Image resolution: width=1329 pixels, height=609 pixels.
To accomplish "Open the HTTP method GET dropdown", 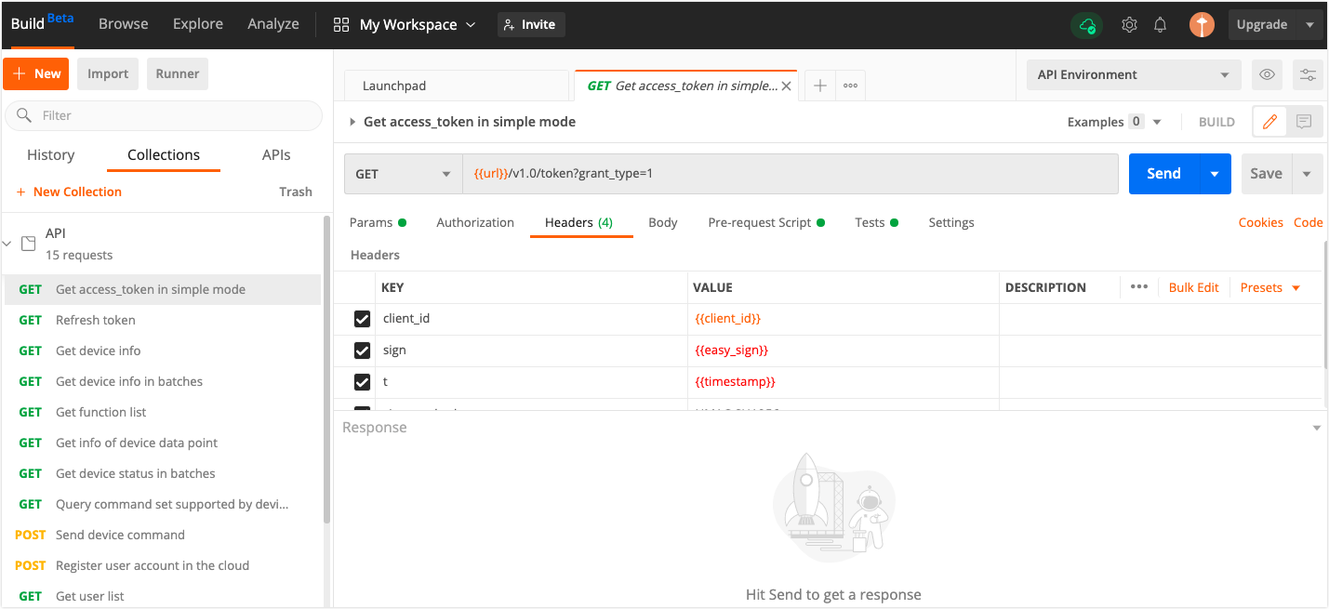I will click(x=403, y=174).
